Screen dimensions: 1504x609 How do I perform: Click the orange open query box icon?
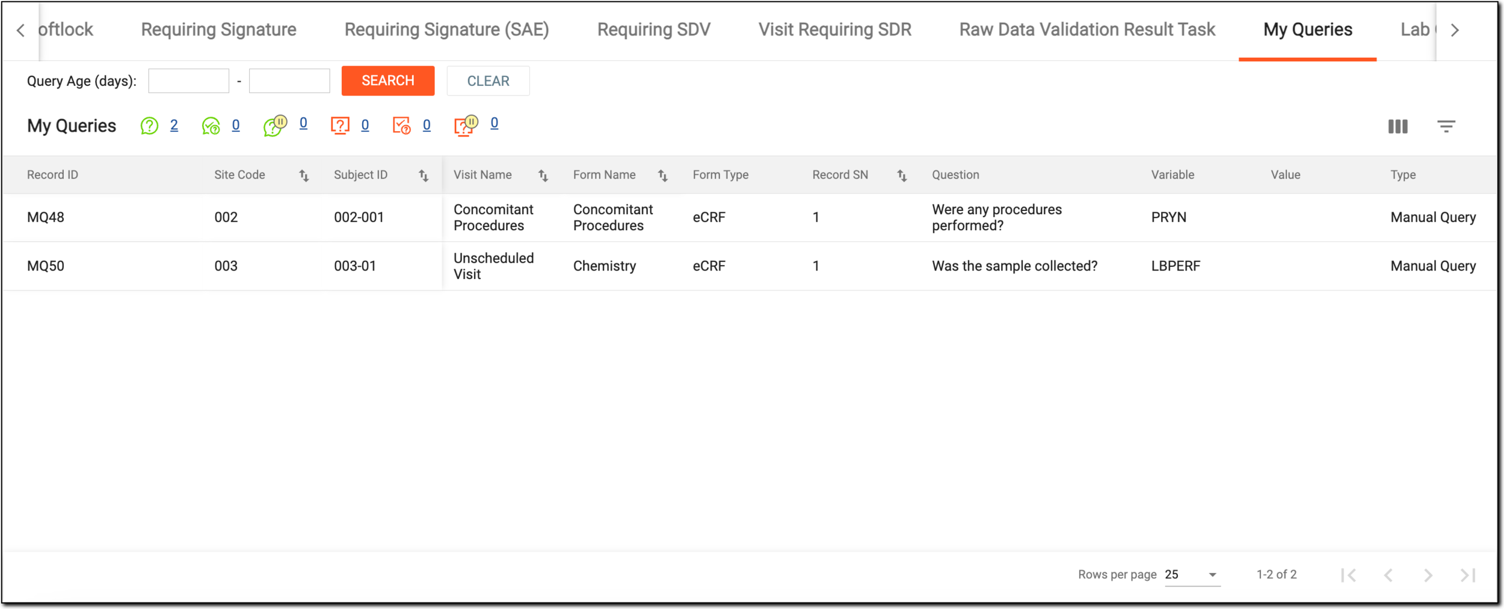click(340, 126)
